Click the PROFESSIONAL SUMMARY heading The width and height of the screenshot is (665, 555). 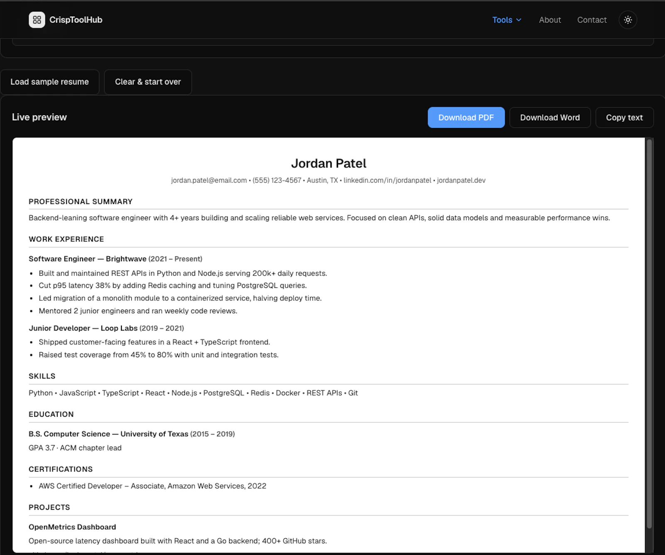(81, 201)
